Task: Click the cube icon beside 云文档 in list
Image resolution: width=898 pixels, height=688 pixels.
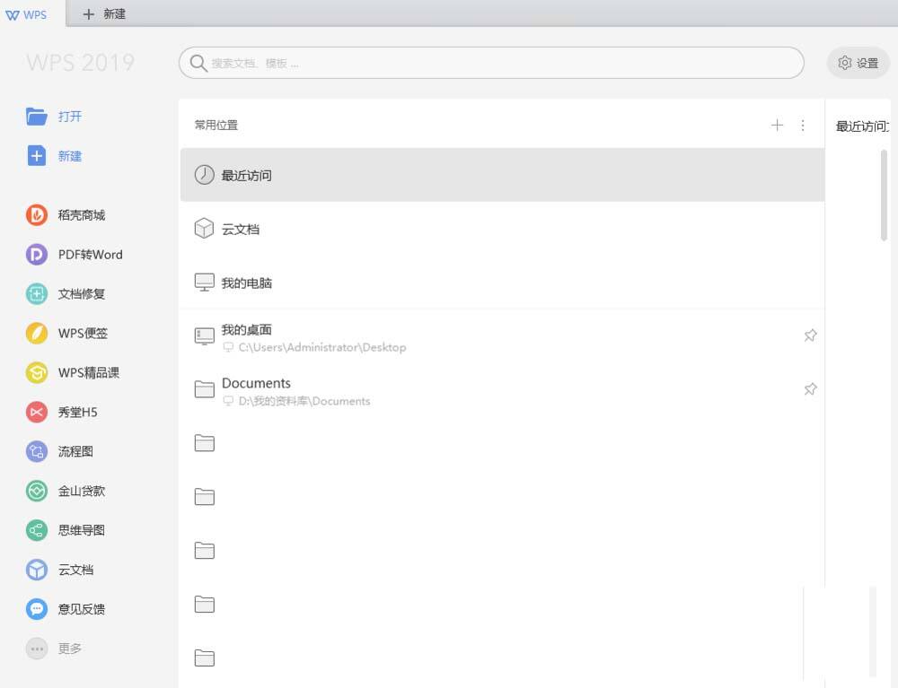Action: (x=205, y=229)
